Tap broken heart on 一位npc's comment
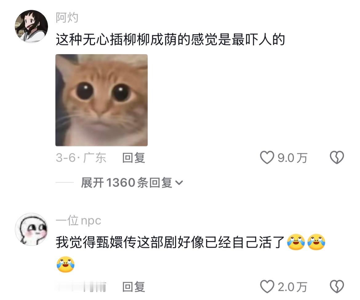The width and height of the screenshot is (360, 300). coord(337,286)
